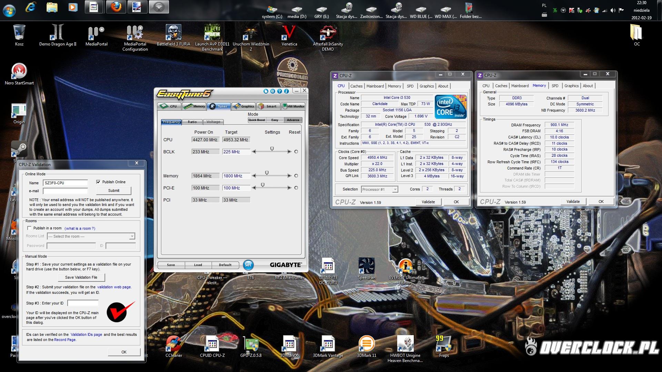
Task: Open SpeedFan desktop shortcut
Action: (367, 269)
